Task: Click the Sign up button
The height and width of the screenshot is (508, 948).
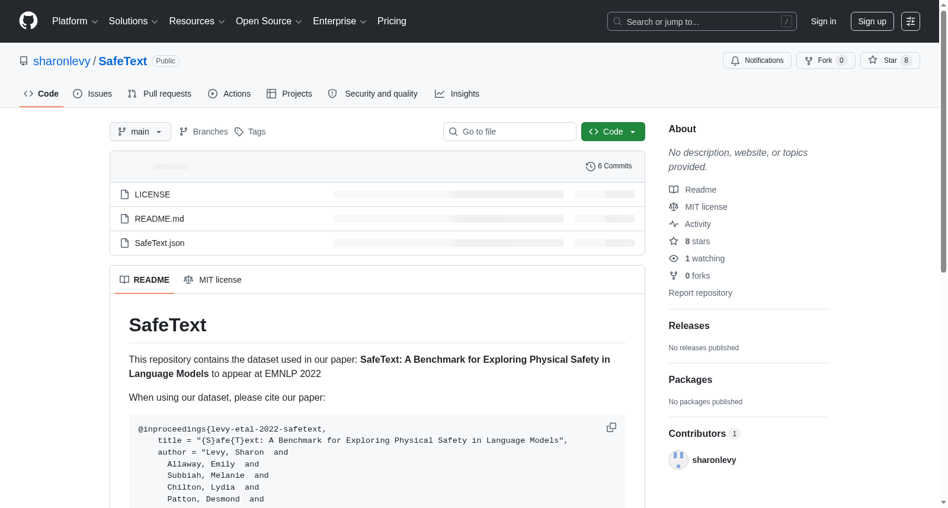Action: (x=872, y=21)
